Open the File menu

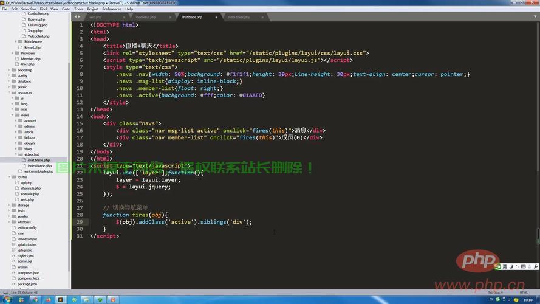tap(4, 9)
